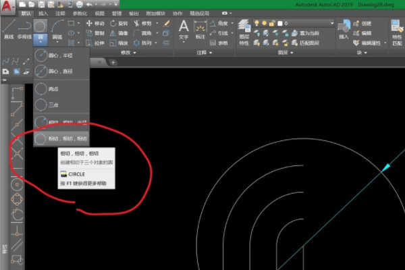This screenshot has width=405, height=270.
Task: Open the layer name dropdown list
Action: [x=332, y=24]
